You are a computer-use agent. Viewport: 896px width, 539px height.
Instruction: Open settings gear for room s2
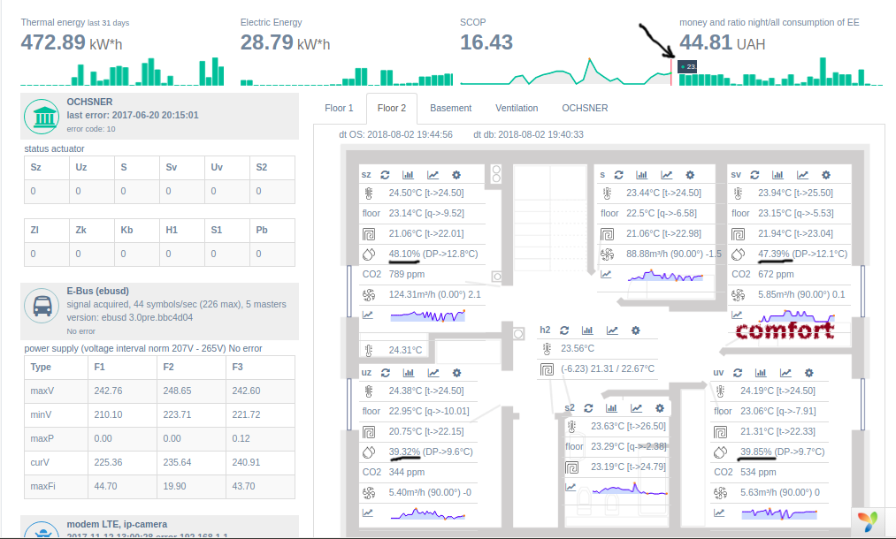click(660, 408)
